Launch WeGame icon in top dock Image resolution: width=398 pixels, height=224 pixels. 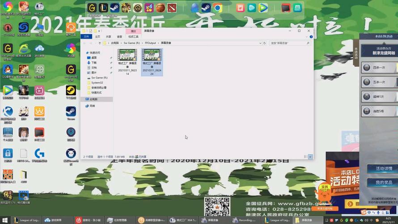tap(92, 8)
